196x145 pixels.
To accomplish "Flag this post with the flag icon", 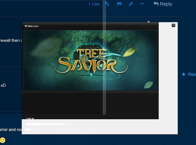I will 119,4.
